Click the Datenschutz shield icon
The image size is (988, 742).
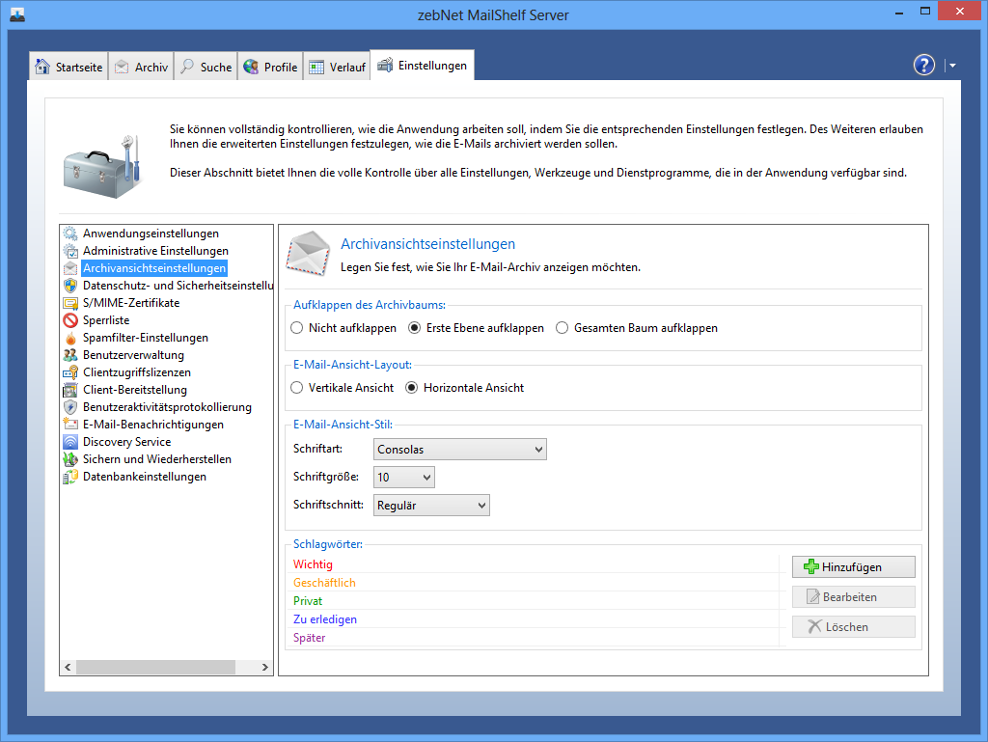coord(70,286)
